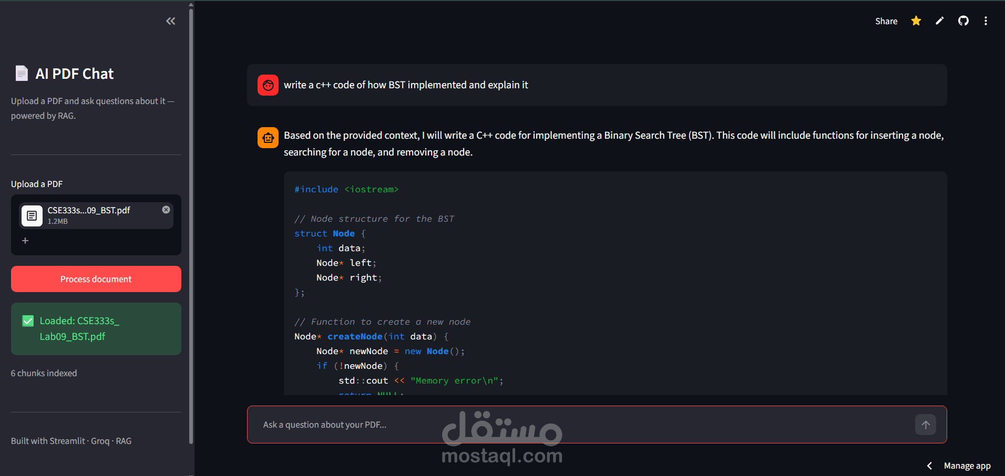
Task: Click the 'Node* createNode(int data) {' line
Action: (371, 336)
